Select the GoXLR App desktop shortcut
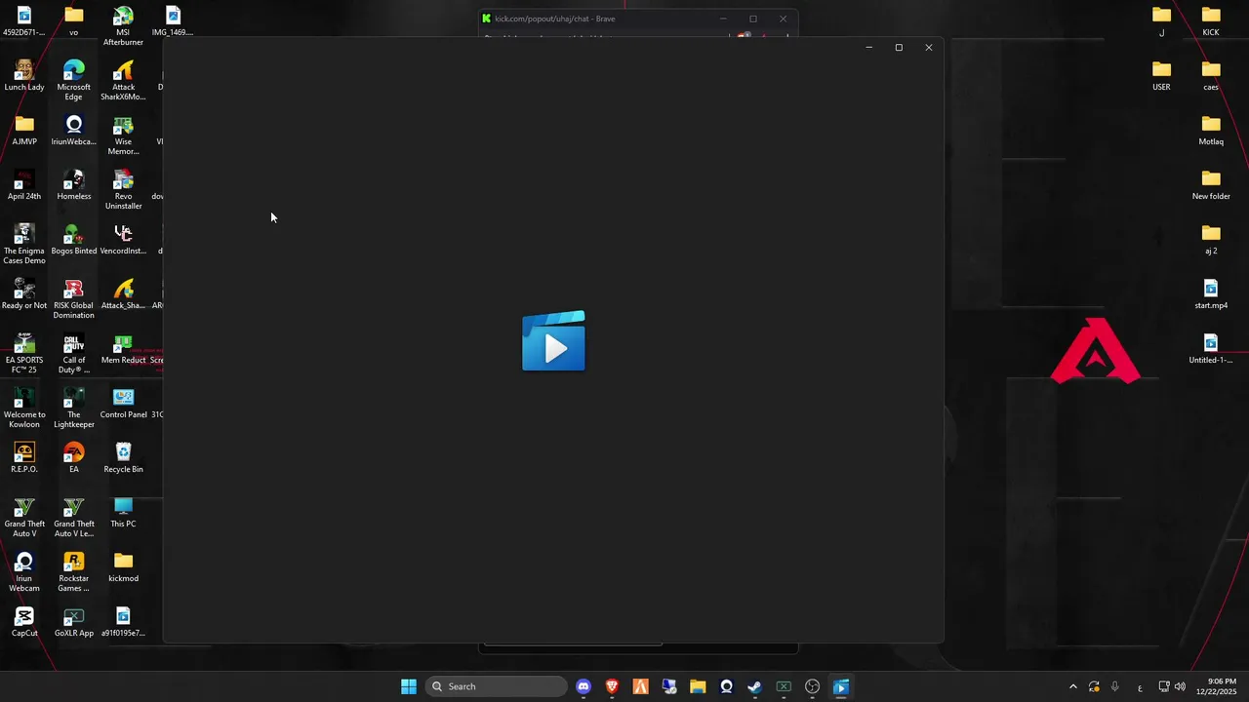Viewport: 1249px width, 702px height. pos(74,622)
